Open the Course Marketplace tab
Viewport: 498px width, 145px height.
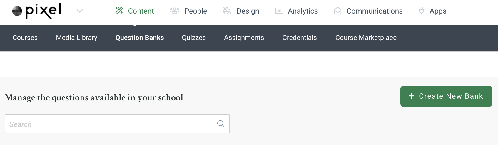366,38
